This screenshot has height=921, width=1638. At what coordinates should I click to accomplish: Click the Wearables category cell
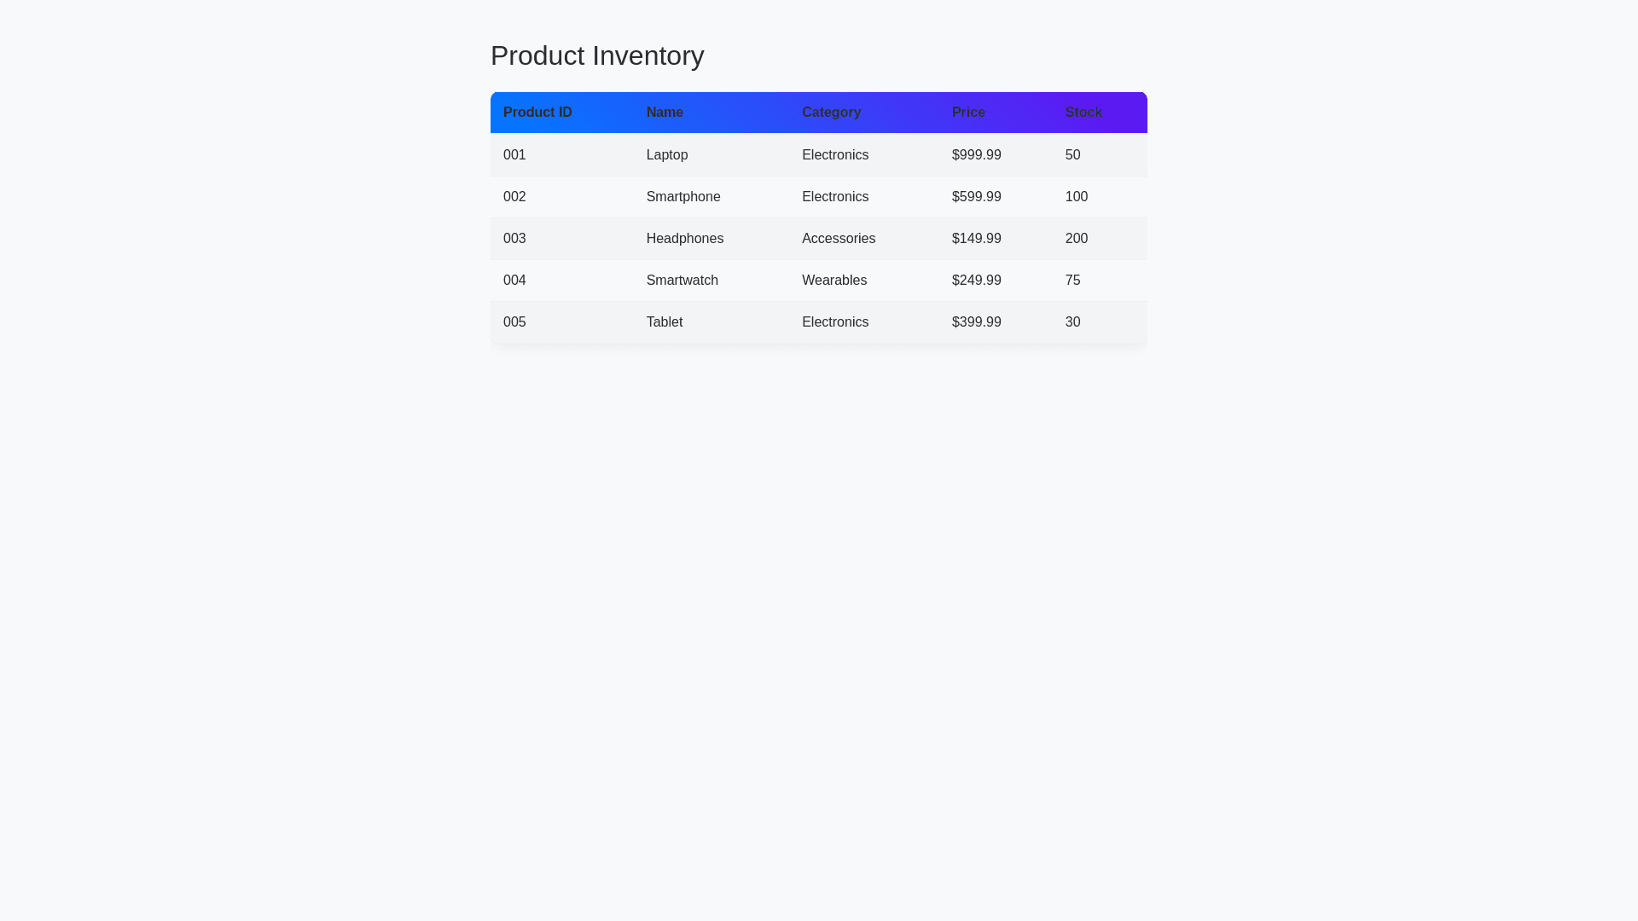click(834, 281)
